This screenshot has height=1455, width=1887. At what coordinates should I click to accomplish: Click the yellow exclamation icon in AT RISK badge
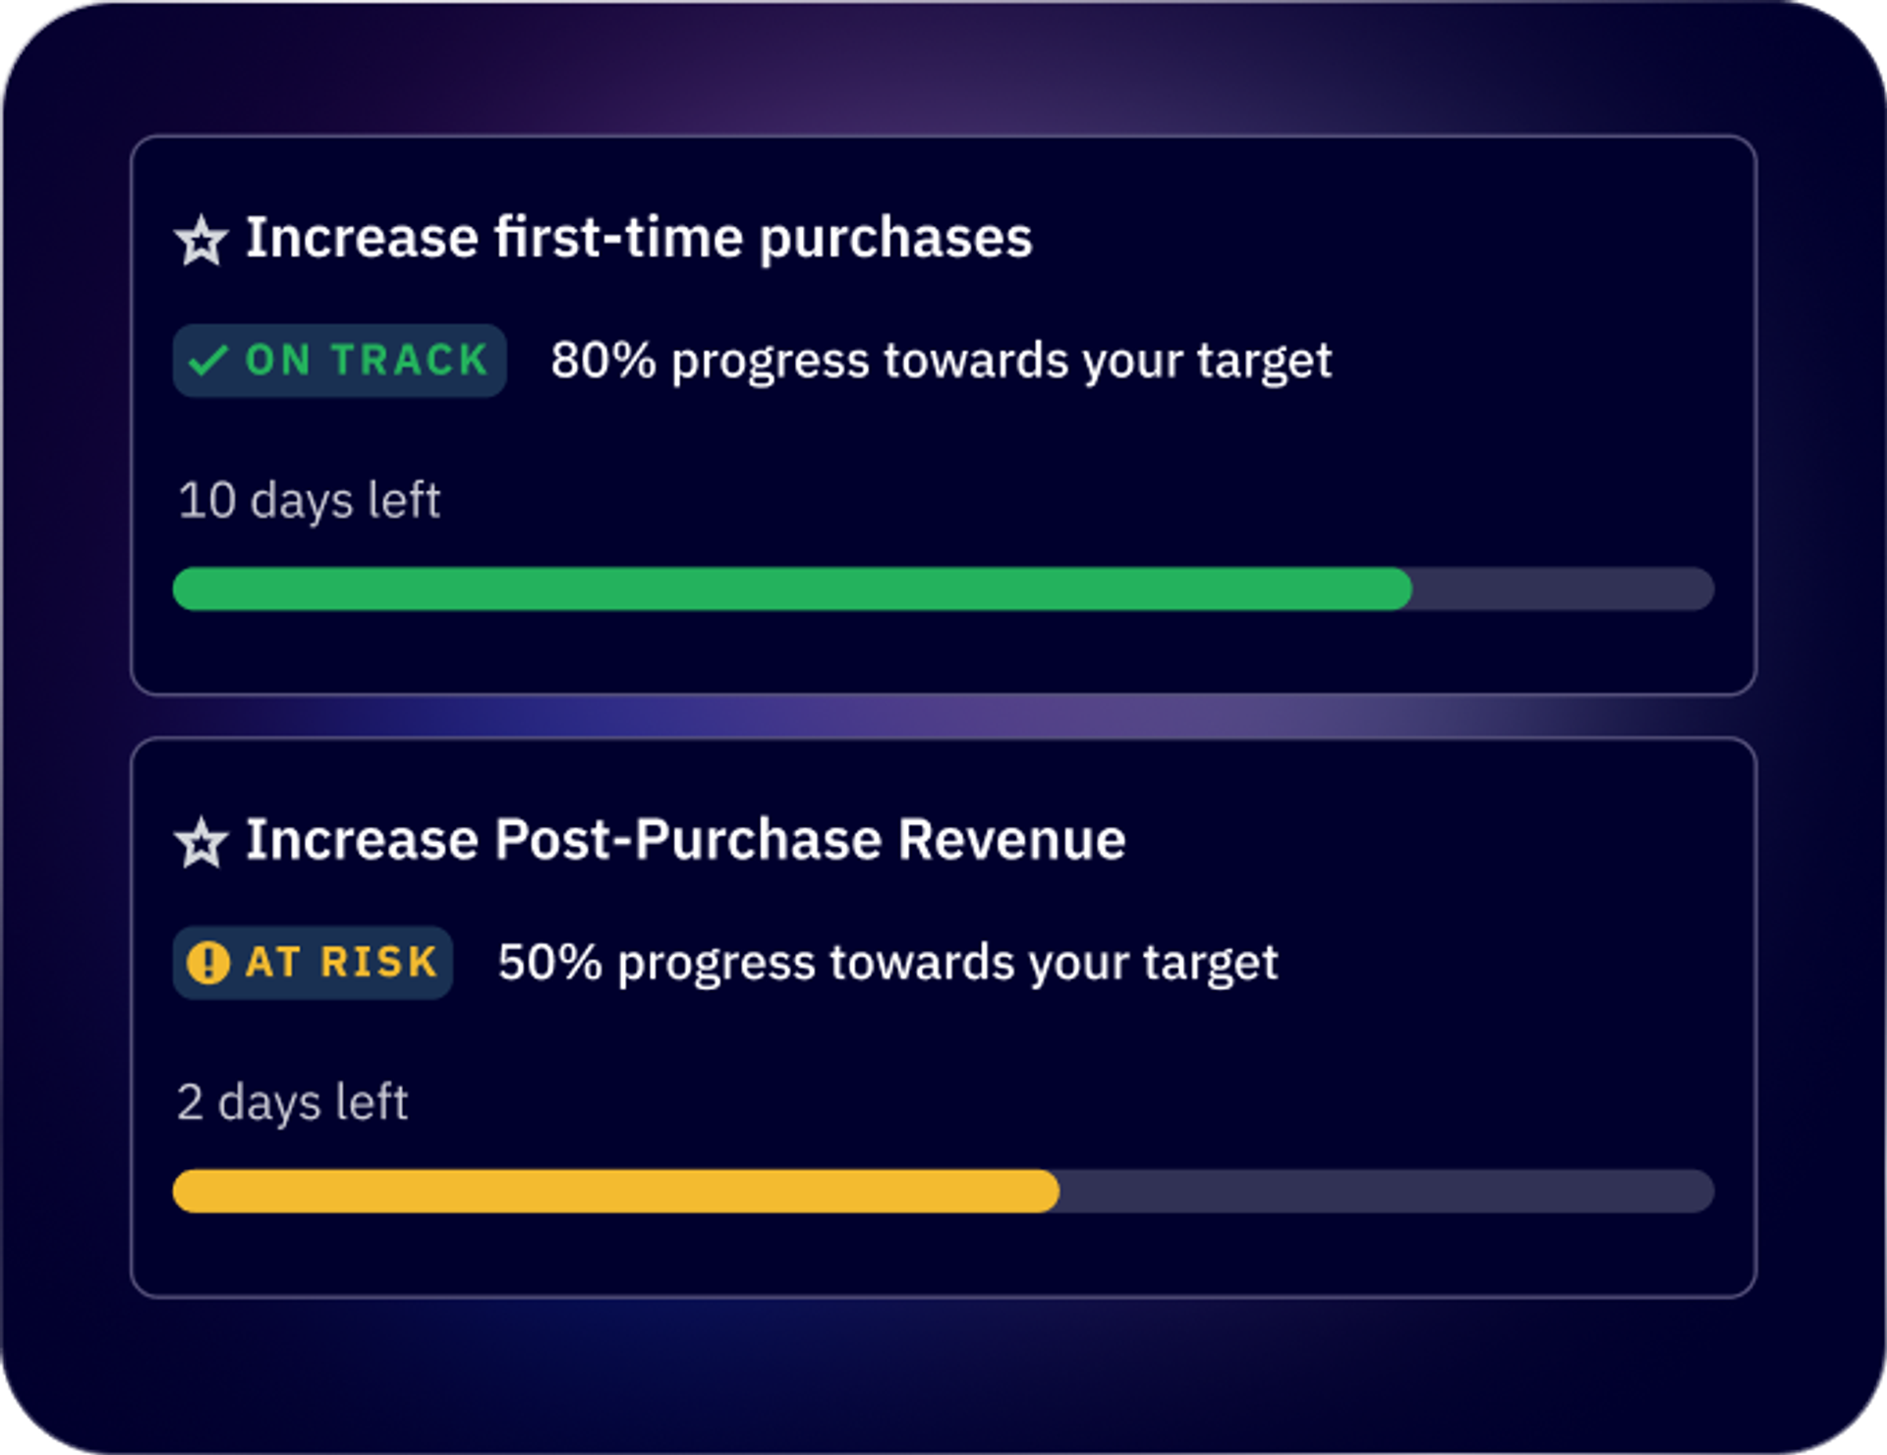point(208,963)
